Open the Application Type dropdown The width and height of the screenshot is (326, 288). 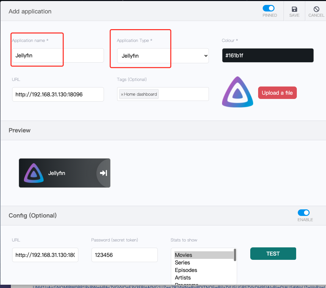163,56
